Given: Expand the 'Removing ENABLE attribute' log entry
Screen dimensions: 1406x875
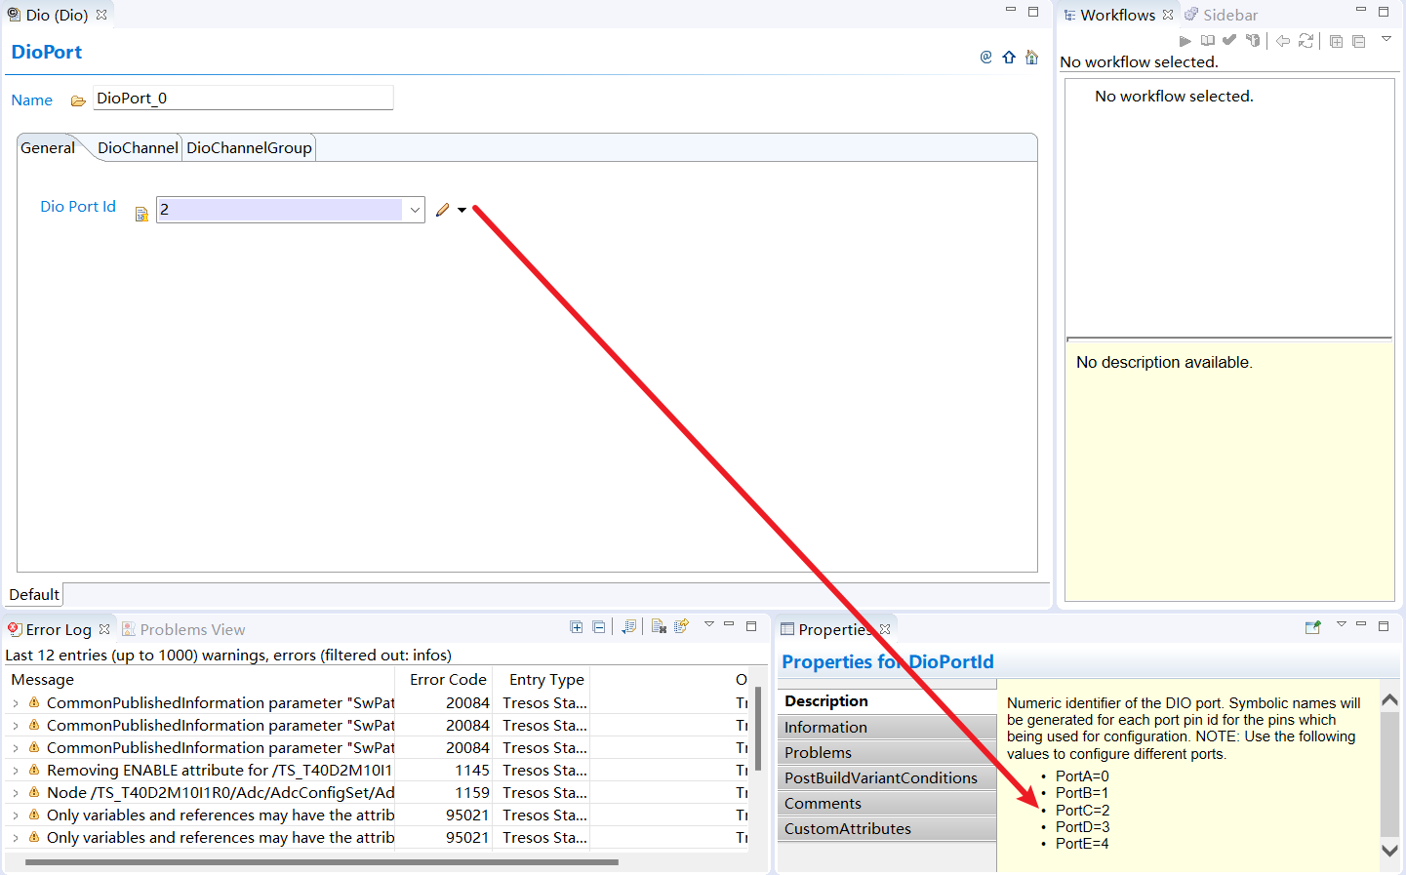Looking at the screenshot, I should click(16, 771).
